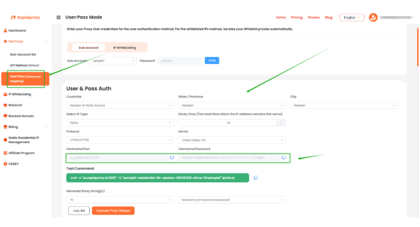Select User:Pass (Advanced targeting) sidebar item
Viewport: 420px width, 227px height.
pos(25,79)
